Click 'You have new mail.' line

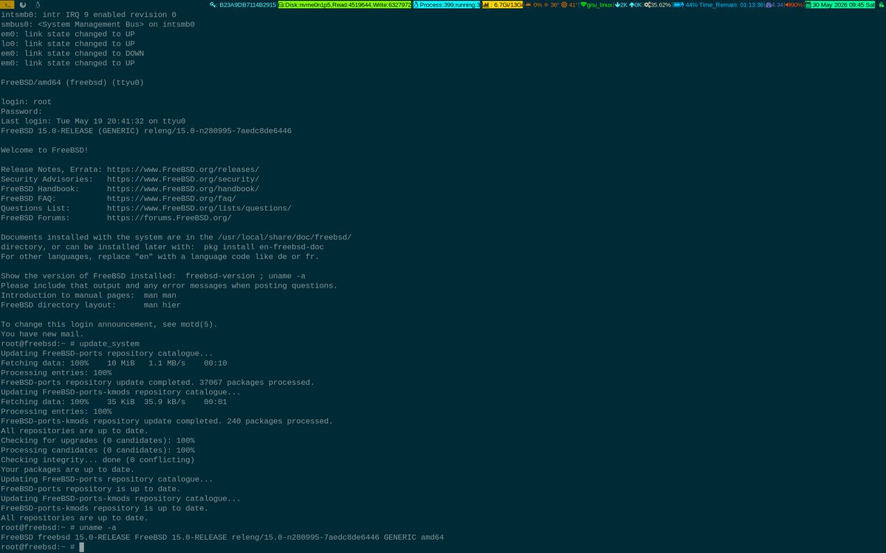click(42, 334)
